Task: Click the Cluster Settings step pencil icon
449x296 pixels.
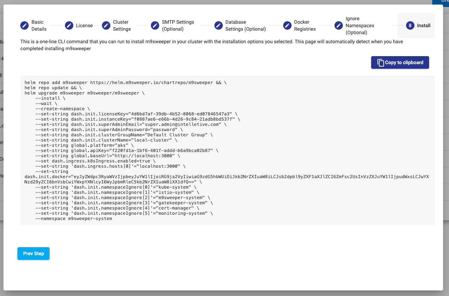Action: (x=105, y=25)
